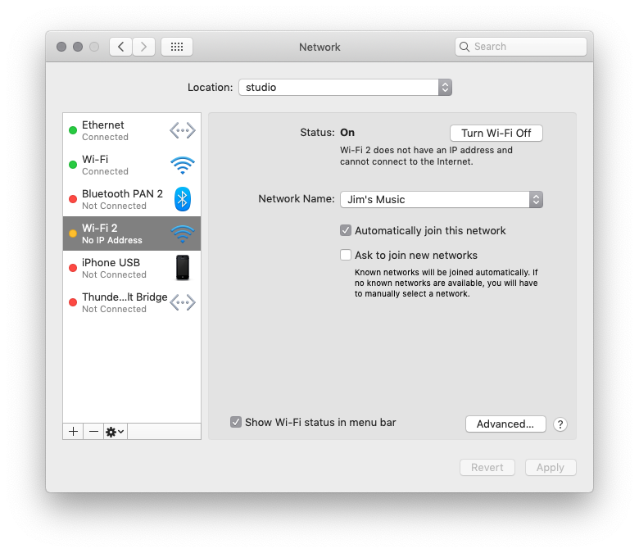Select Bluetooth PAN 2 service
Viewport: 639px width, 553px height.
(132, 199)
